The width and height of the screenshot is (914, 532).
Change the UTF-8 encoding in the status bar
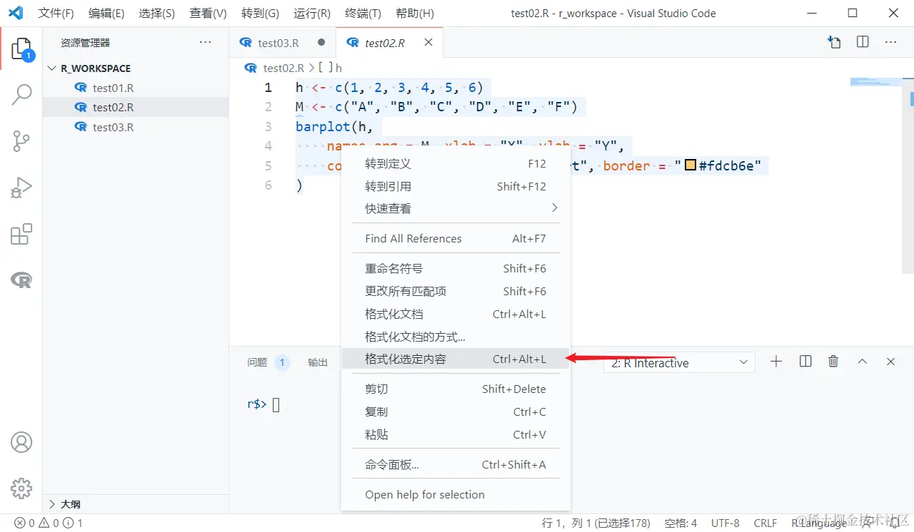tap(725, 523)
